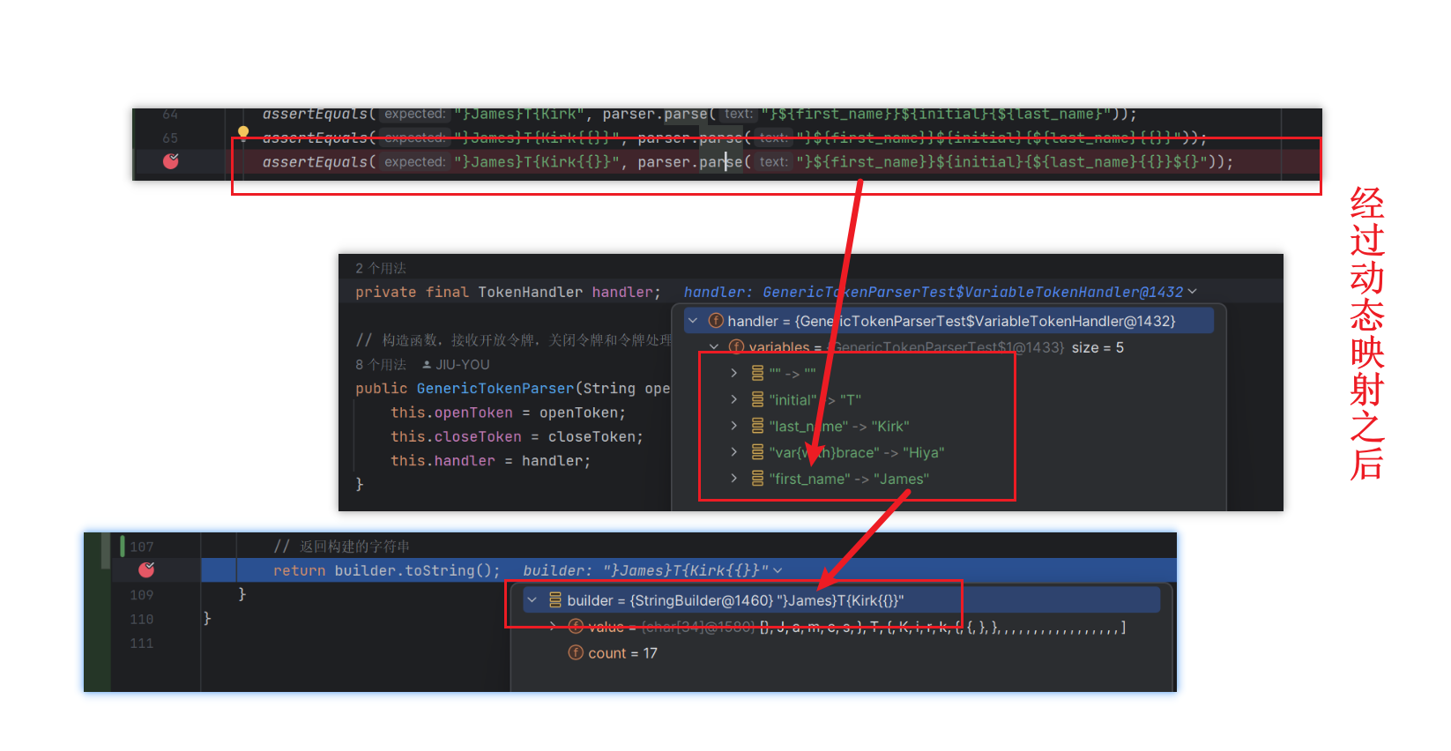This screenshot has height=751, width=1451.
Task: Click the builder object icon
Action: coord(555,600)
